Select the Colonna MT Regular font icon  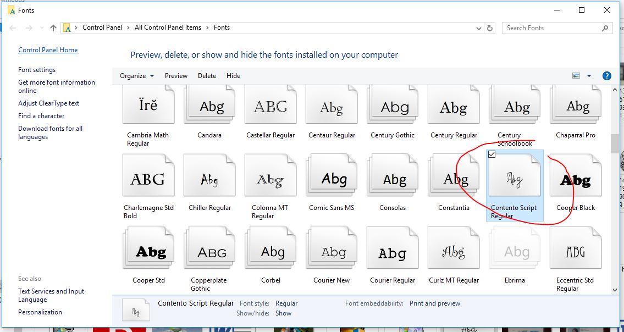(270, 175)
